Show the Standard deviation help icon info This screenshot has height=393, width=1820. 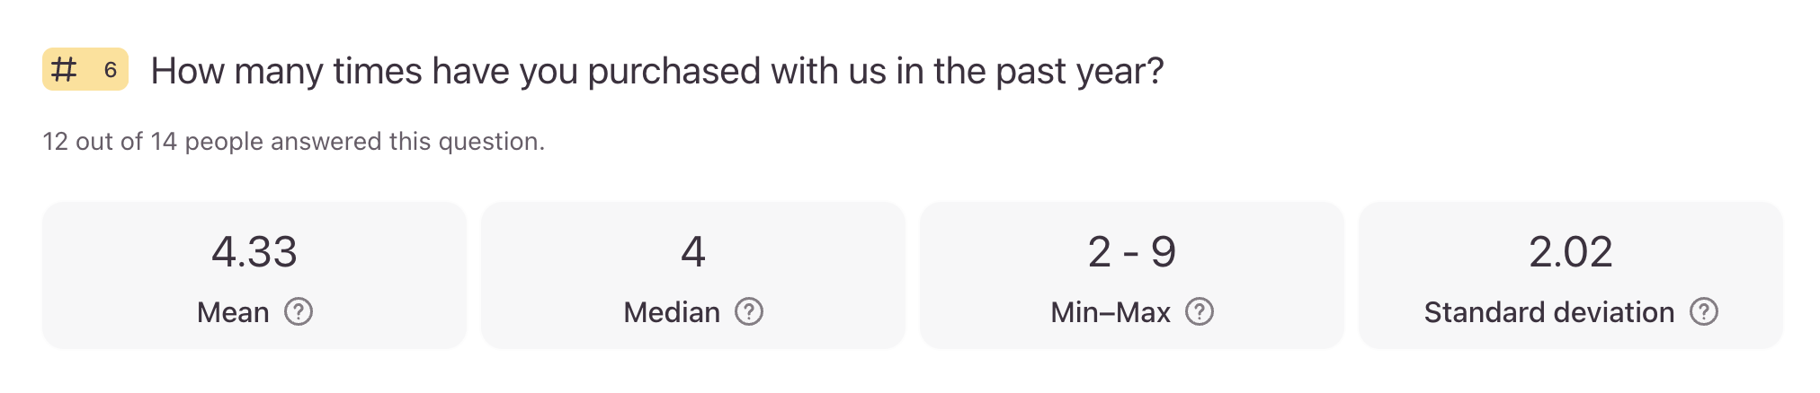[1704, 311]
